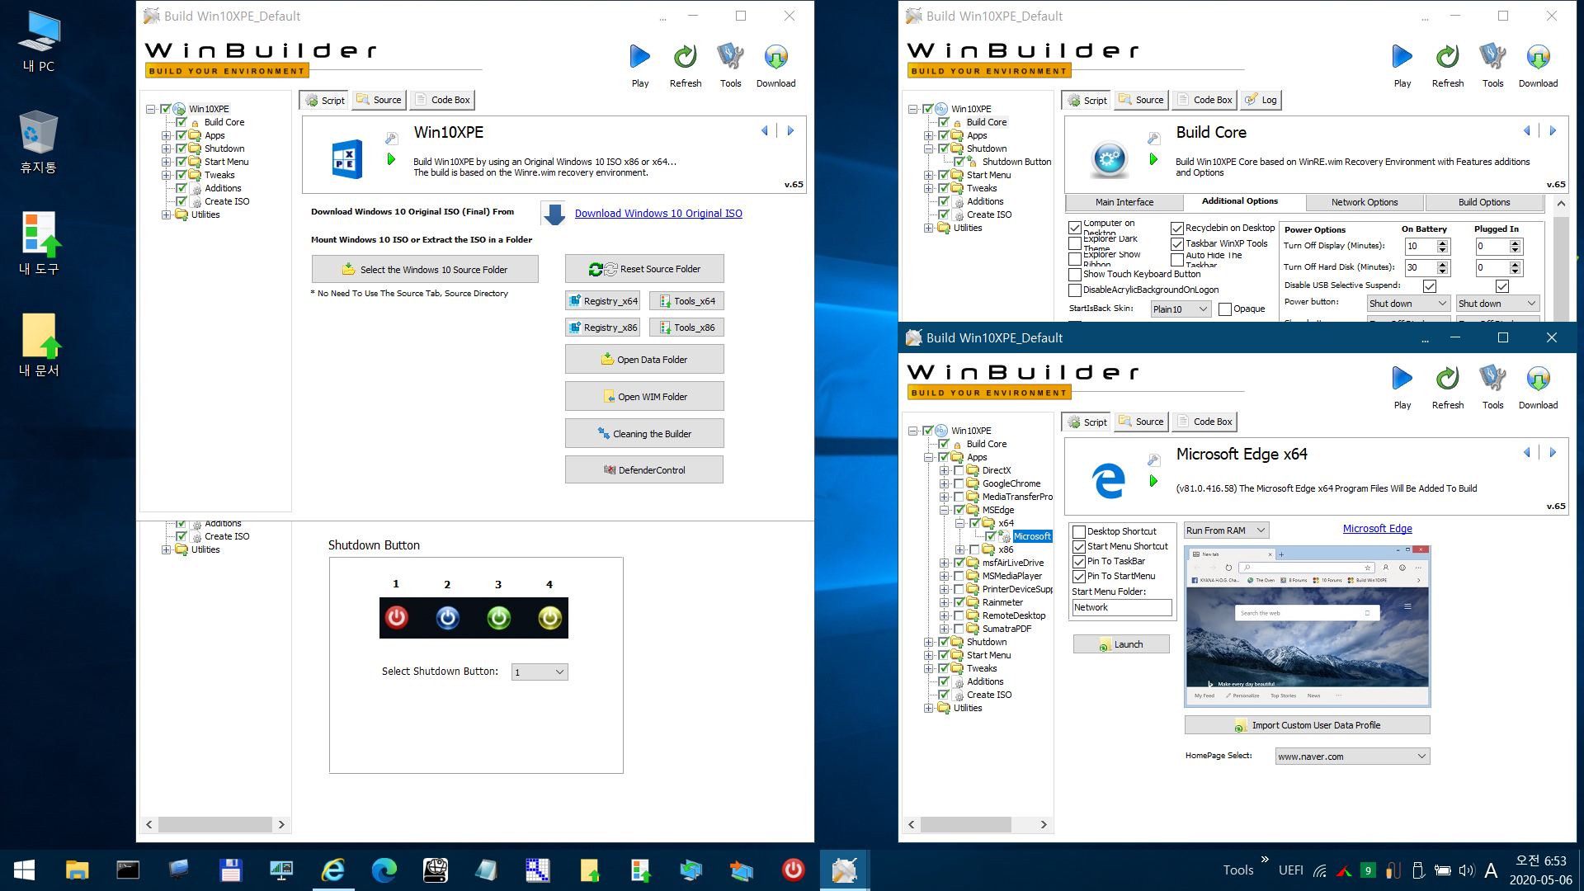Open Internet Explorer from taskbar

click(333, 870)
